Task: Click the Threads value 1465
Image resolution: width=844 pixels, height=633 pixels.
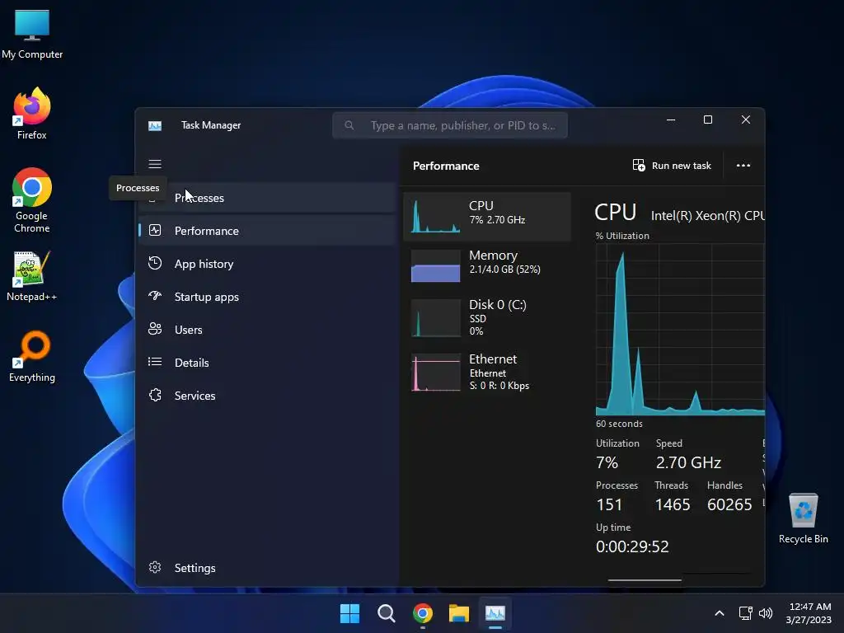Action: [x=673, y=504]
